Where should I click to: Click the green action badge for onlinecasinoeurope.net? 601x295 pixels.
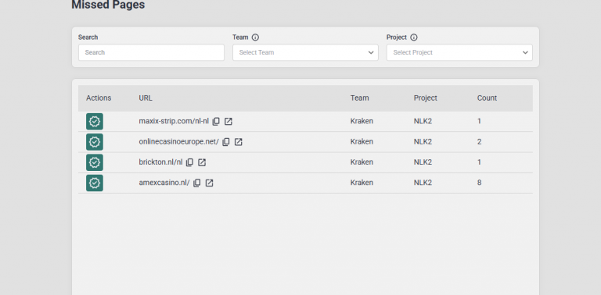95,142
